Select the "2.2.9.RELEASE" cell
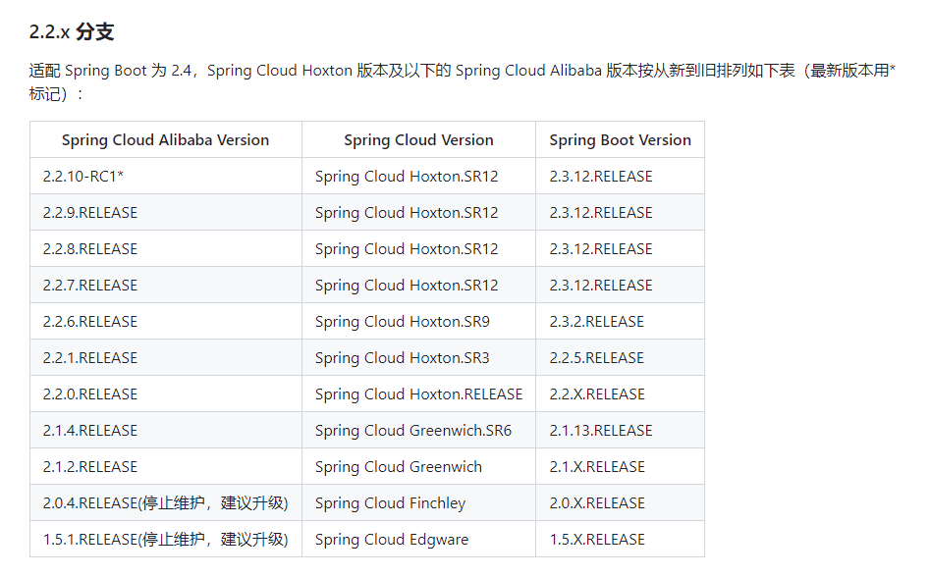Viewport: 929px width, 577px height. click(x=165, y=213)
